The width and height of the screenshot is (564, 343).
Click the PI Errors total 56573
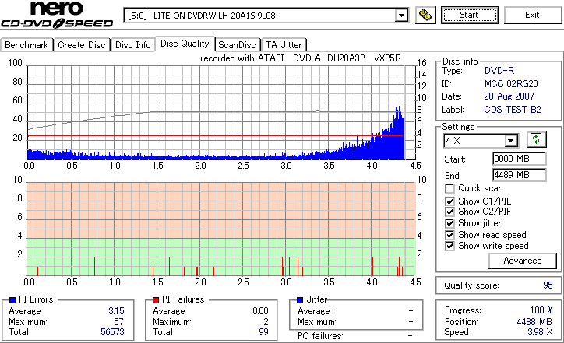112,332
